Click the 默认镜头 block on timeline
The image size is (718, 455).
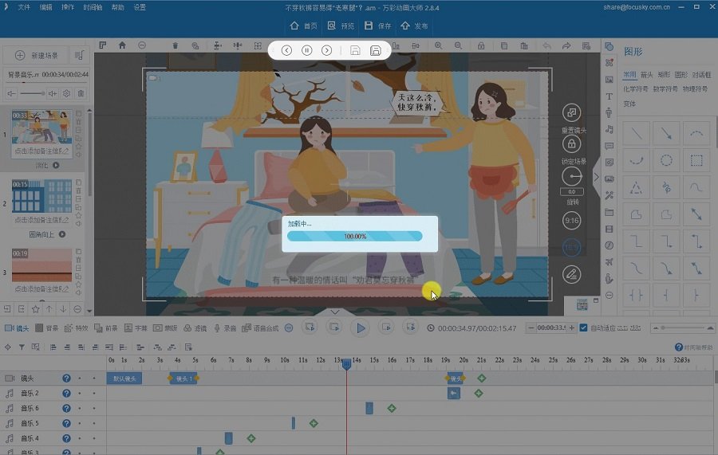(x=124, y=379)
